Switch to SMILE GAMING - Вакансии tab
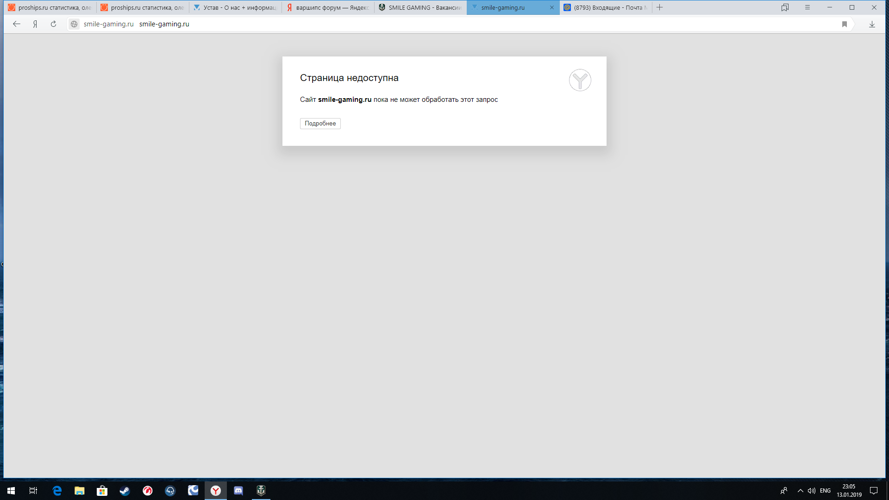The width and height of the screenshot is (889, 500). point(420,7)
